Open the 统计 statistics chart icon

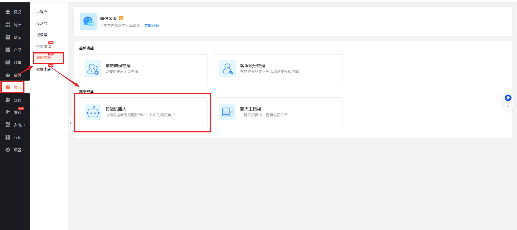8,25
